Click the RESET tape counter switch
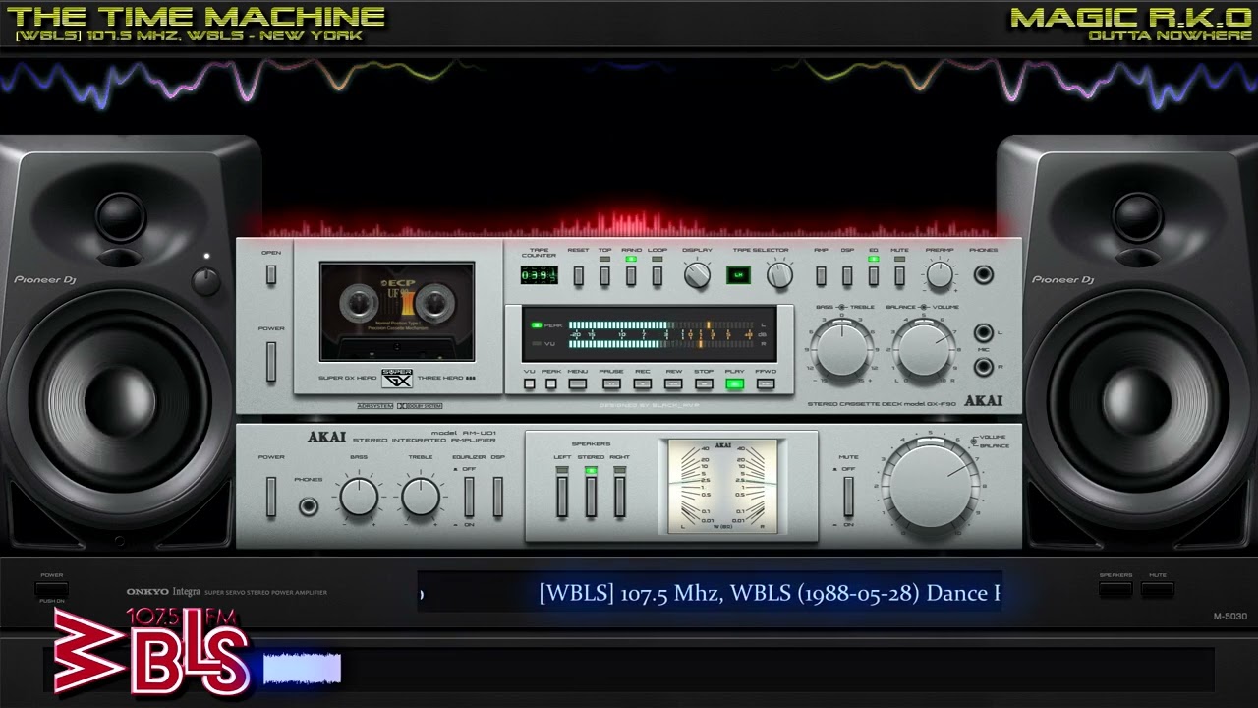The width and height of the screenshot is (1258, 708). coord(578,275)
